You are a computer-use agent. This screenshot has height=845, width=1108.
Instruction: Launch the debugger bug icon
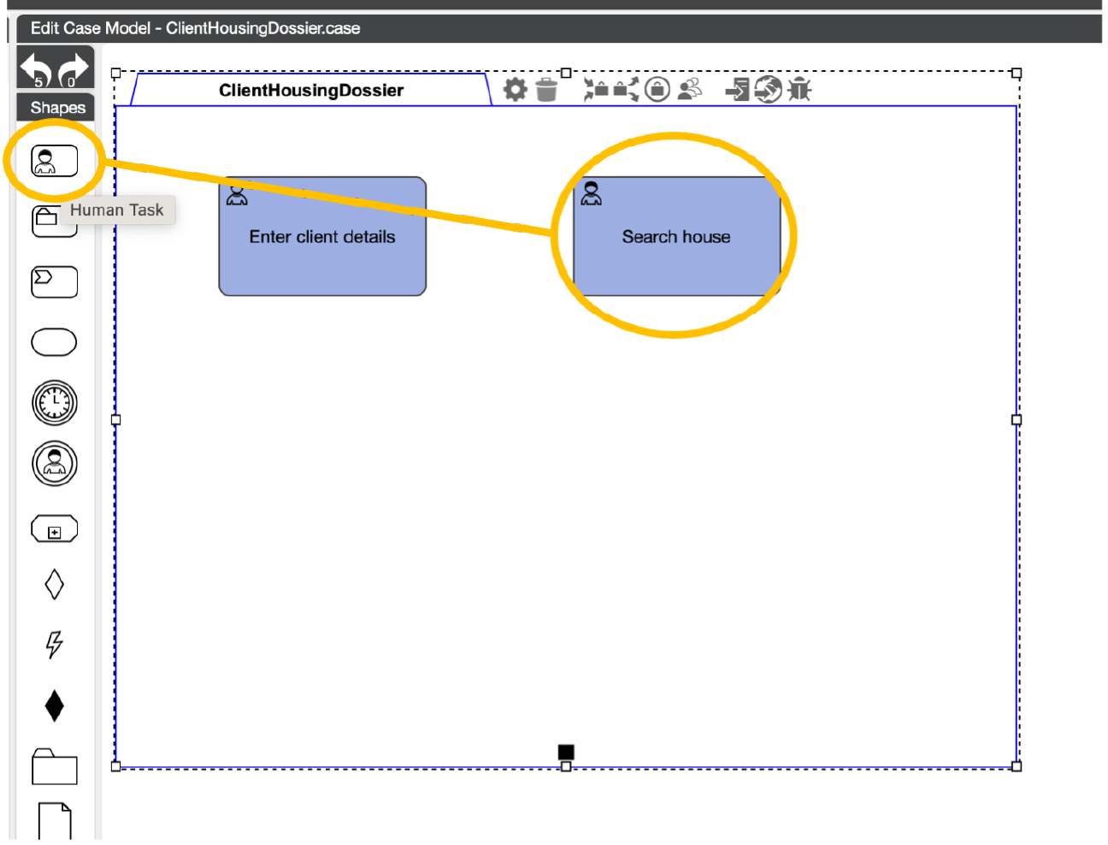pyautogui.click(x=799, y=89)
